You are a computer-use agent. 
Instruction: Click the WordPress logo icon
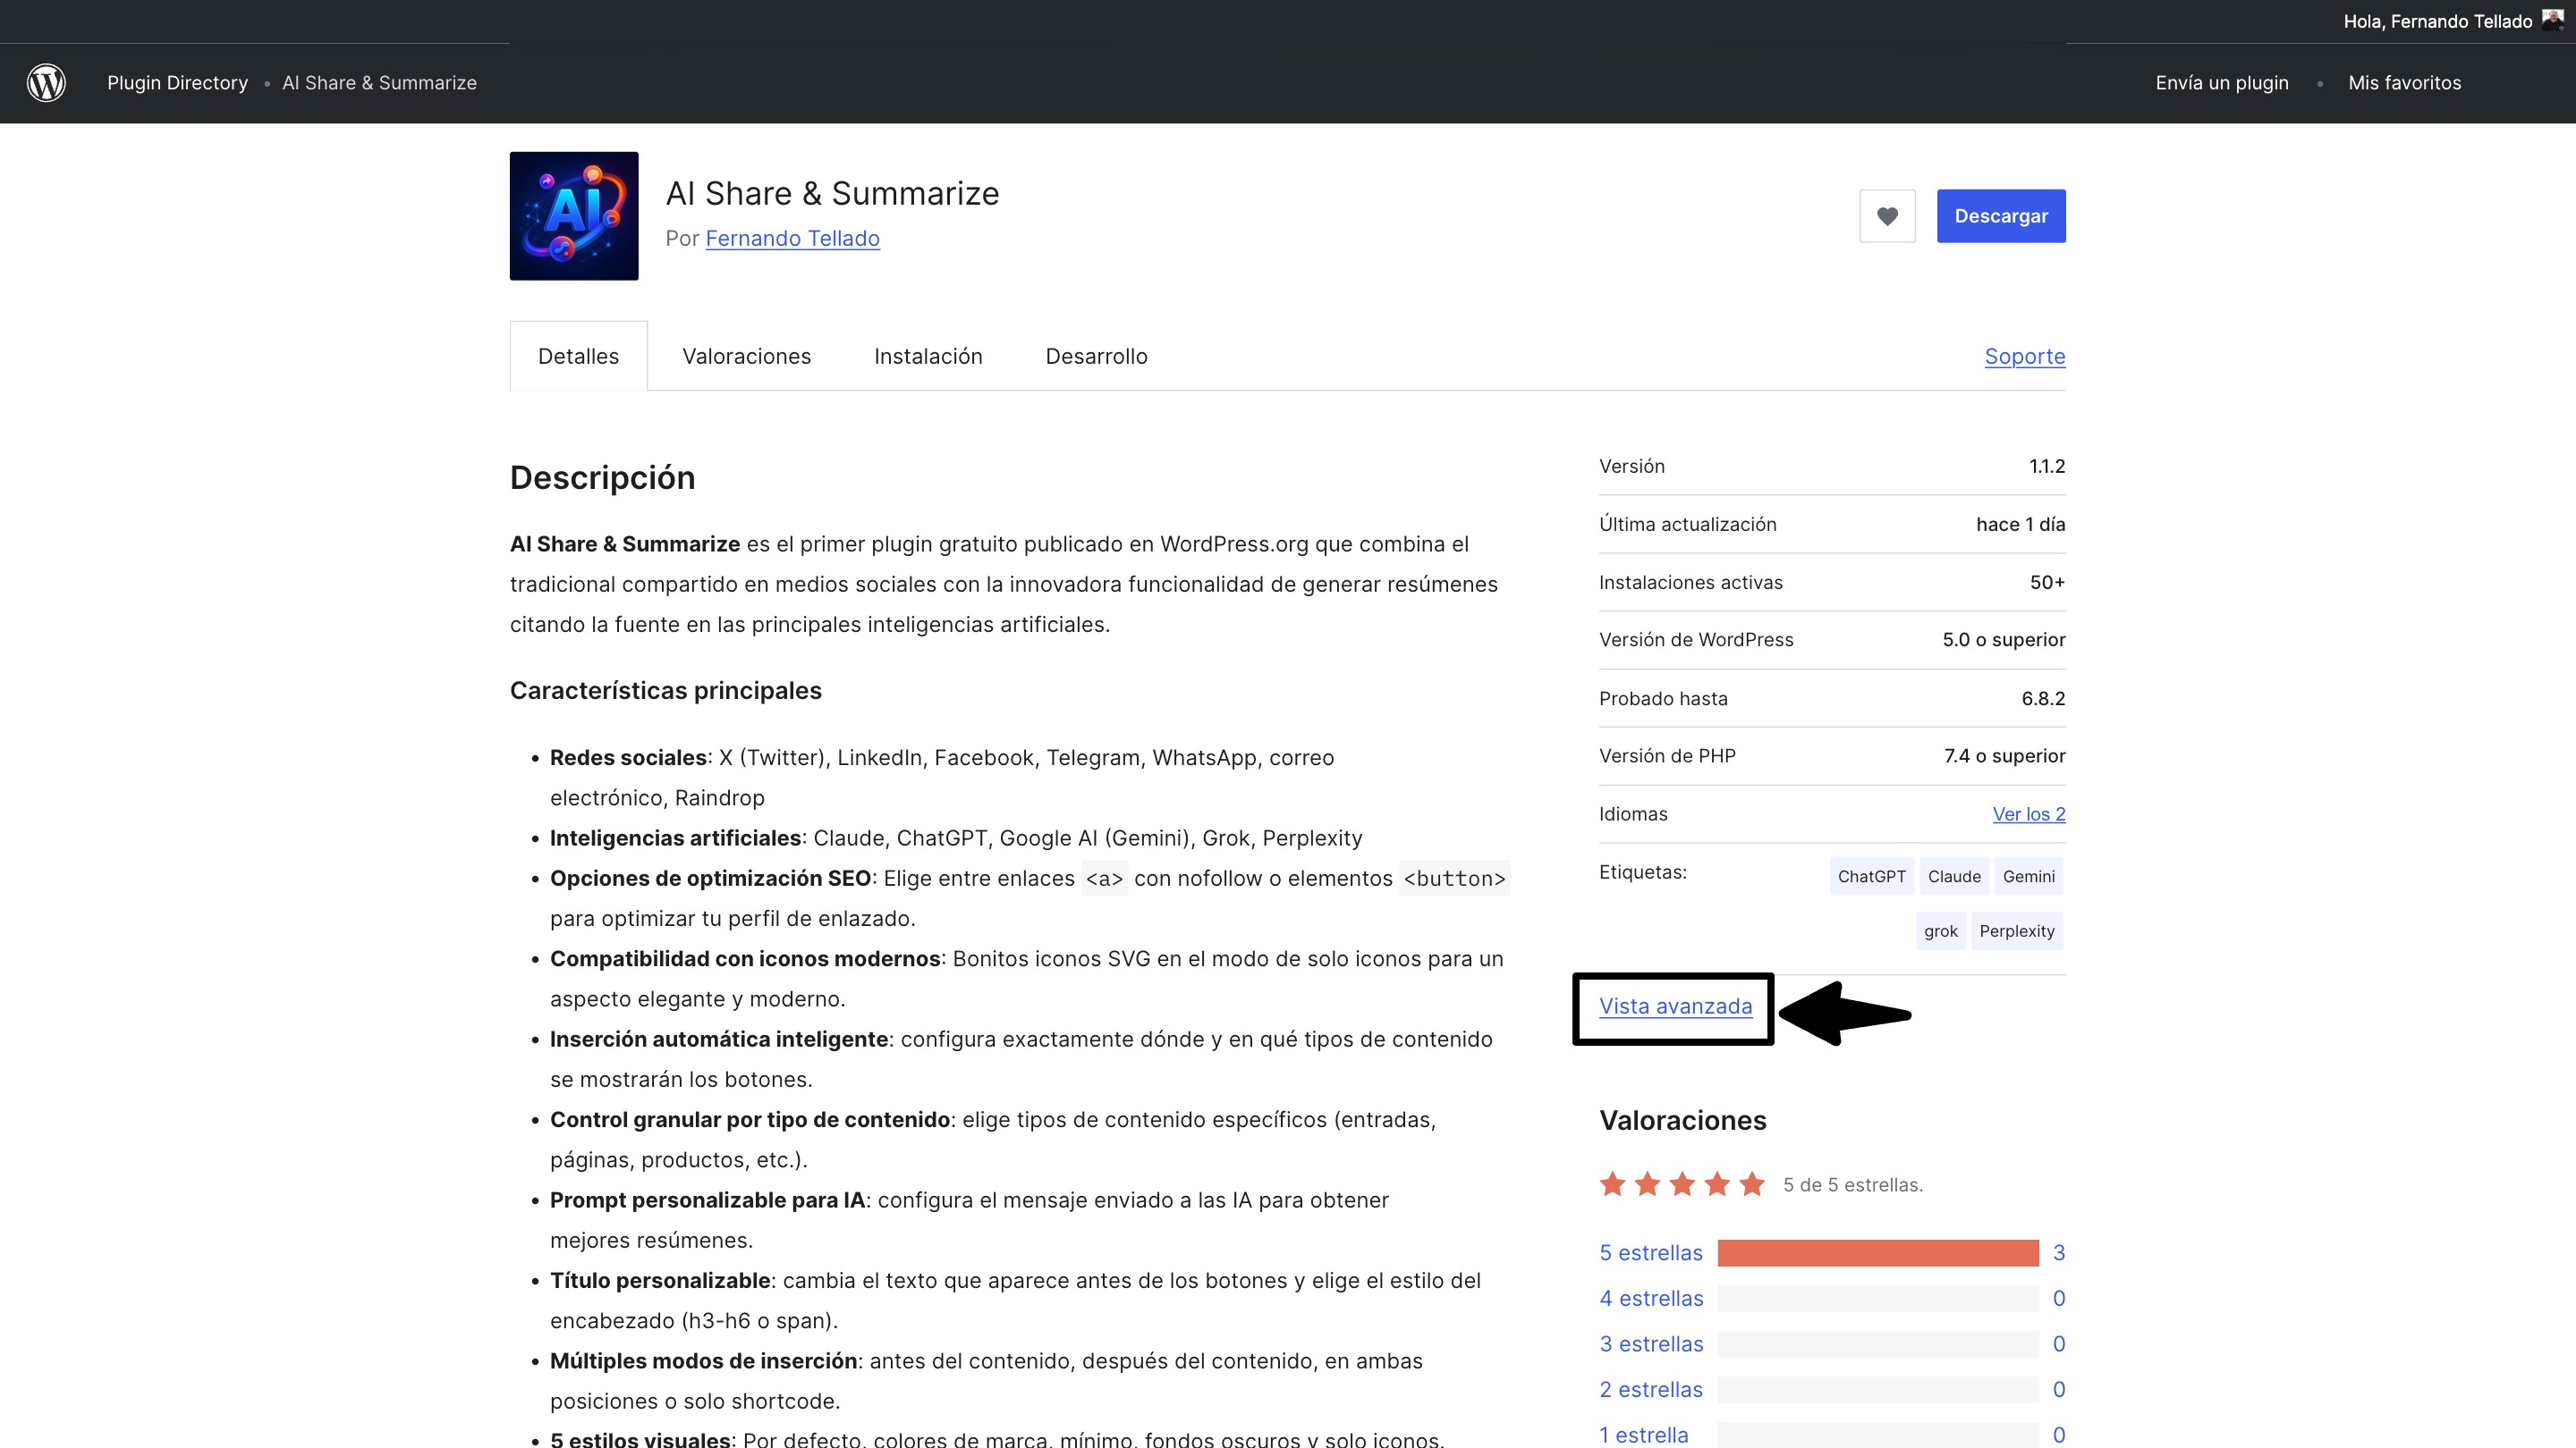[46, 83]
